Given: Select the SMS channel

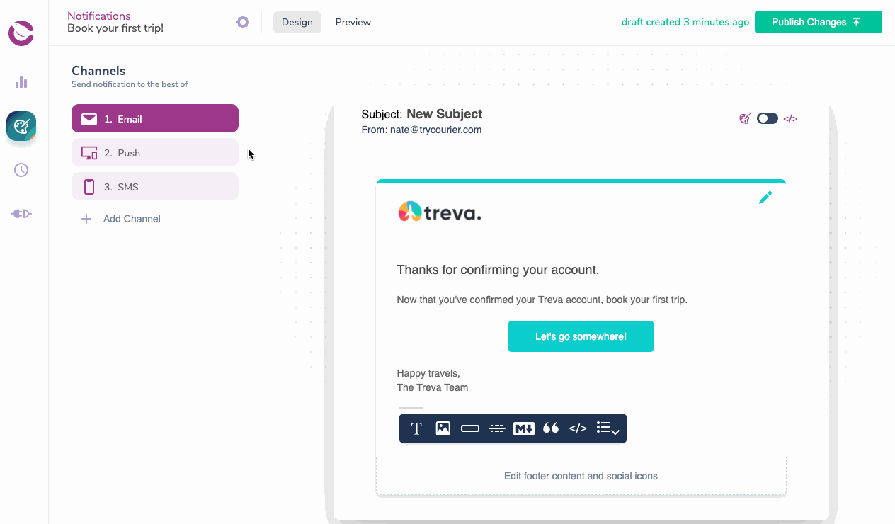Looking at the screenshot, I should [155, 186].
